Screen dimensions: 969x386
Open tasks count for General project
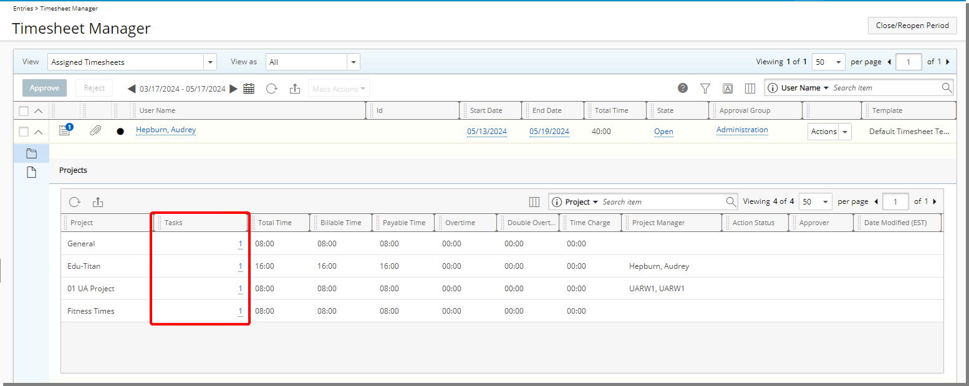(x=240, y=244)
